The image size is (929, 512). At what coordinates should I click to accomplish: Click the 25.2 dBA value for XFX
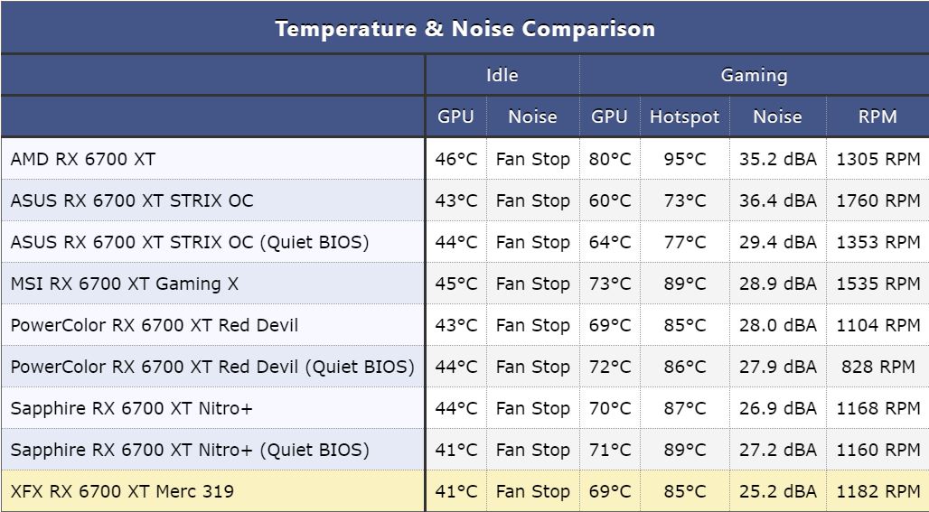[x=778, y=491]
